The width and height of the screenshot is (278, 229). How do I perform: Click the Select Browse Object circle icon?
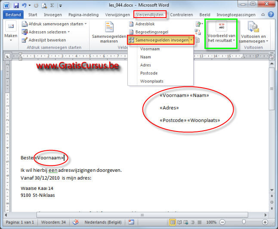(272, 202)
